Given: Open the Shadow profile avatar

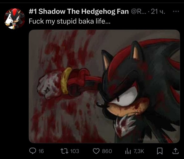Looking at the screenshot, I should [x=15, y=19].
